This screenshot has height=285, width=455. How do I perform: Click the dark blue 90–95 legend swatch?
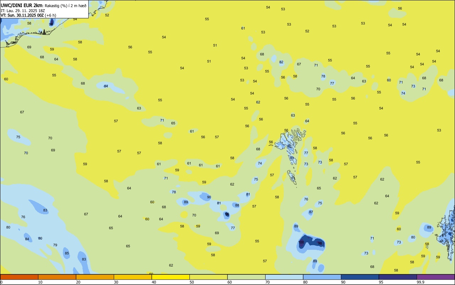pyautogui.click(x=360, y=277)
